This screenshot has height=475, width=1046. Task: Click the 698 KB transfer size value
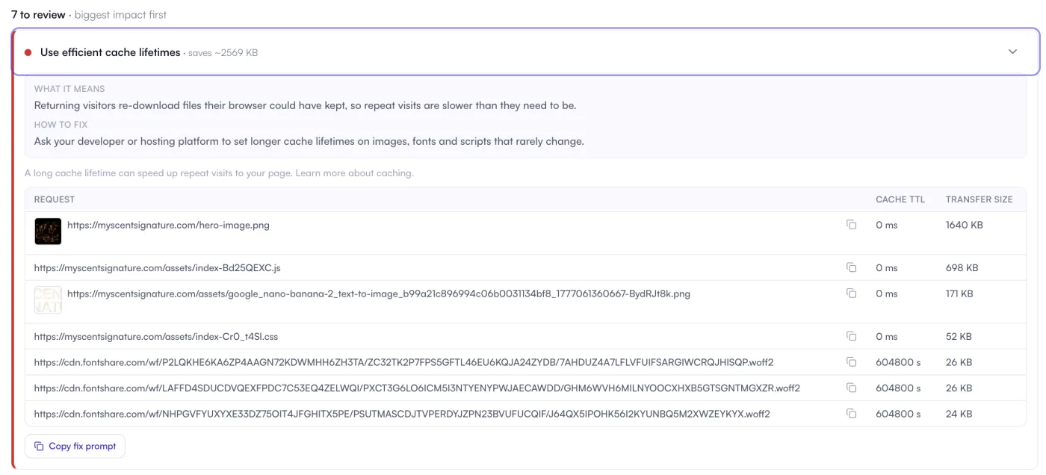[962, 267]
